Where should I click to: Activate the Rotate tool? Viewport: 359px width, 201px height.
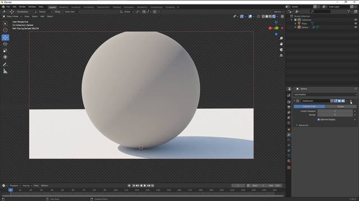[5, 44]
